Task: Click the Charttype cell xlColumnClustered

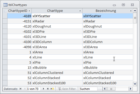Action: (57, 73)
